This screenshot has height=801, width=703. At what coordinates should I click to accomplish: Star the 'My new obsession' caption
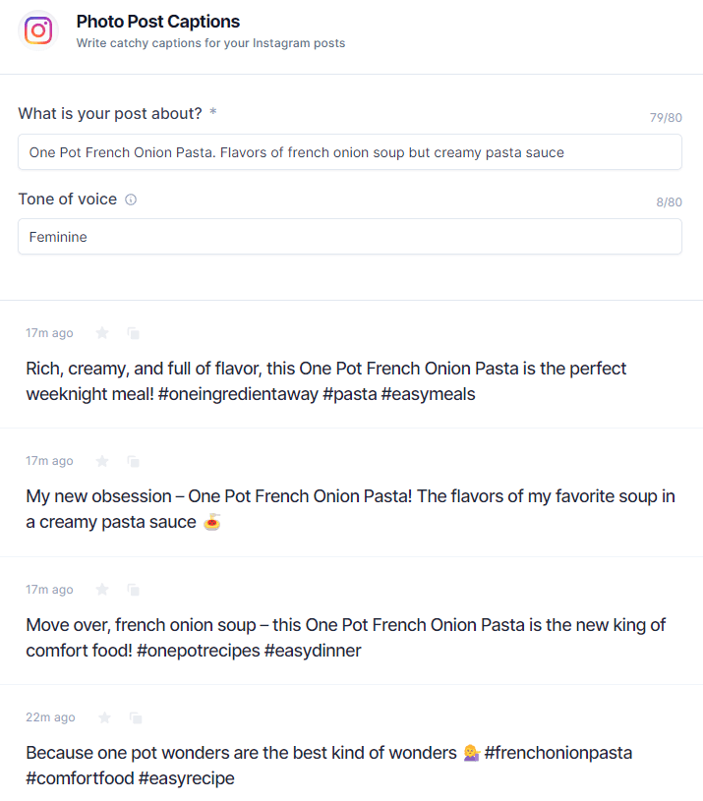(102, 461)
